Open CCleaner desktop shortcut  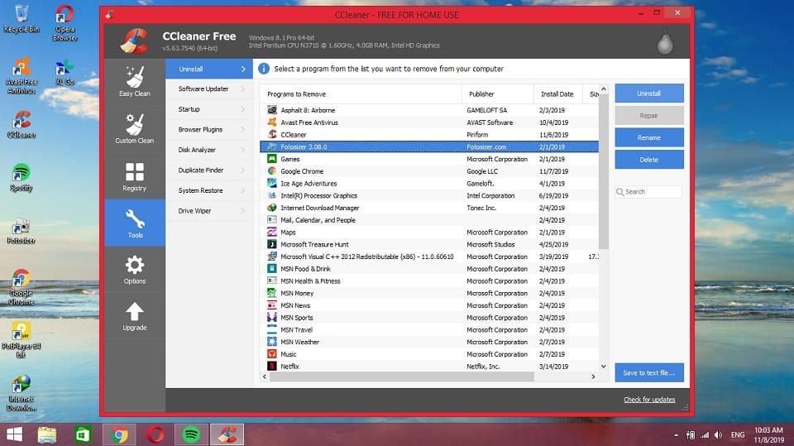[x=22, y=125]
